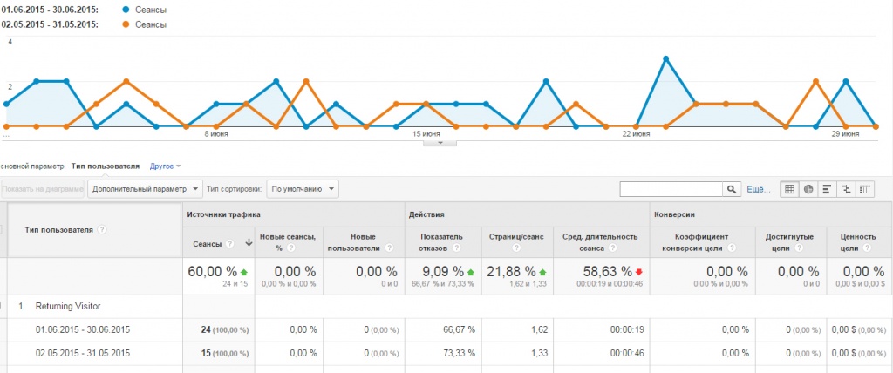Sort by Достигнутые цели column header
Viewport: 893px width, 373px height.
pyautogui.click(x=791, y=243)
